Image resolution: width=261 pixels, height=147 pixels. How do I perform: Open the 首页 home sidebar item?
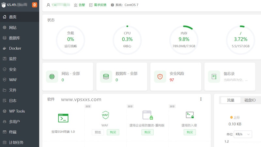[20, 17]
